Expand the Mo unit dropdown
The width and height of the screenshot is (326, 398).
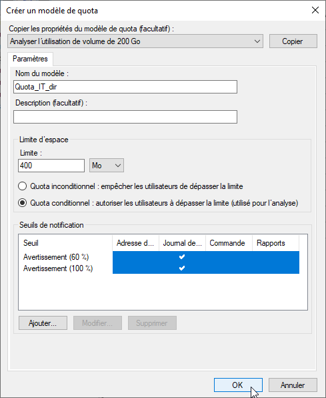(x=107, y=166)
